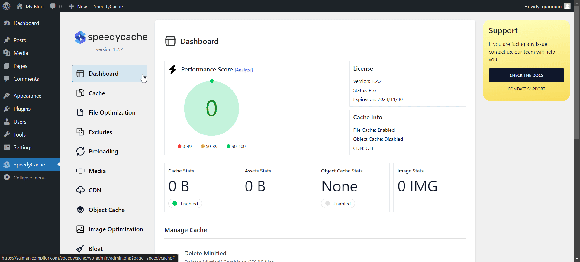Image resolution: width=580 pixels, height=262 pixels.
Task: Click the Settings icon in sidebar
Action: click(x=7, y=147)
